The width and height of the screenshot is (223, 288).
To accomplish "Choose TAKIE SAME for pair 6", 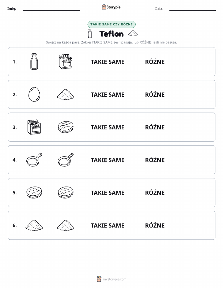I will tap(108, 226).
